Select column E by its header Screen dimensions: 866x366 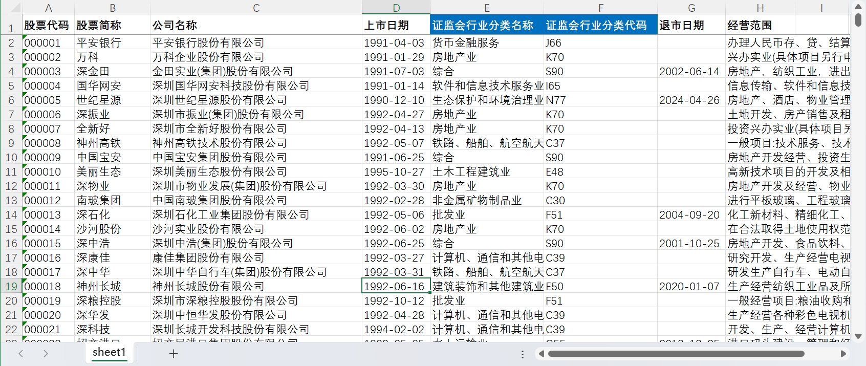click(487, 8)
